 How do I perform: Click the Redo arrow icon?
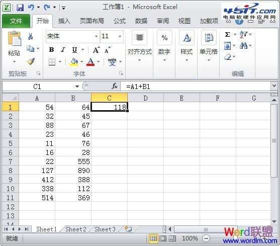click(x=47, y=8)
